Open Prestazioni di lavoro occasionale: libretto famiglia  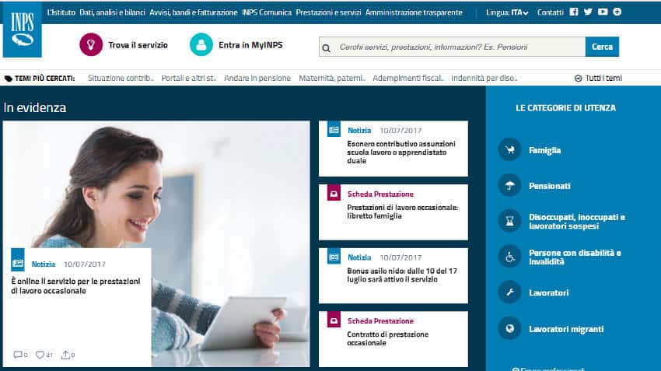[403, 212]
